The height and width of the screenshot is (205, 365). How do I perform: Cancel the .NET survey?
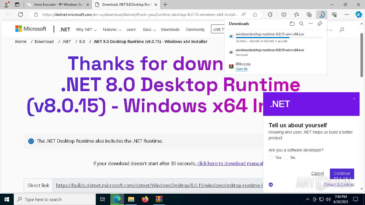click(x=317, y=173)
